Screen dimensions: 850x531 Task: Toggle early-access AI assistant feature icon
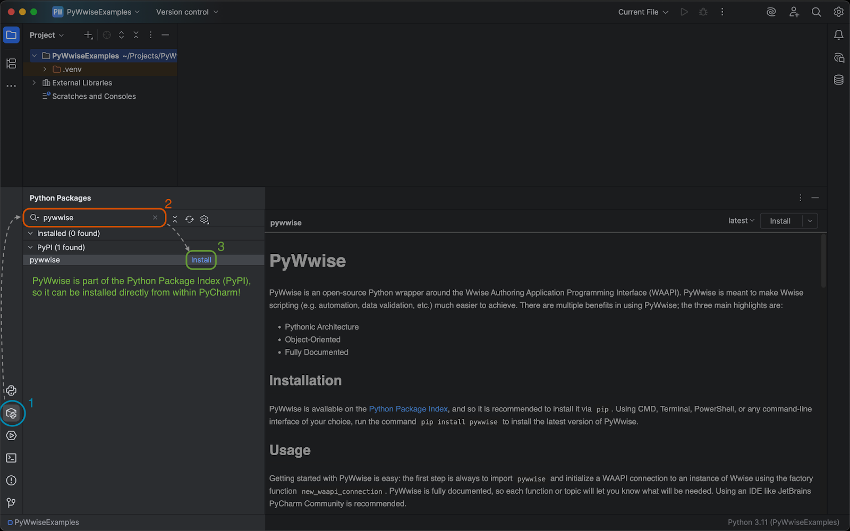[x=771, y=11]
